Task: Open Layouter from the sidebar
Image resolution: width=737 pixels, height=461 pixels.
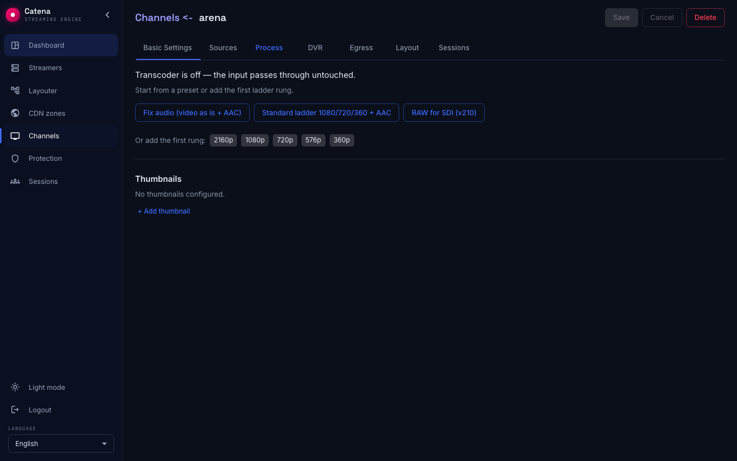Action: click(61, 91)
